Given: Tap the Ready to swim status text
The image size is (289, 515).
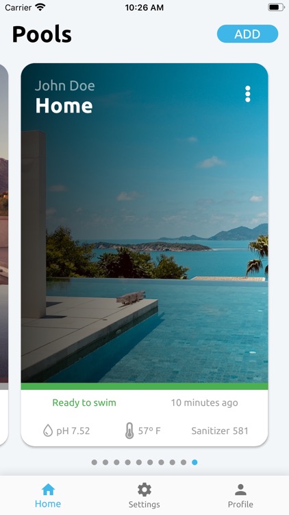Looking at the screenshot, I should (x=84, y=402).
